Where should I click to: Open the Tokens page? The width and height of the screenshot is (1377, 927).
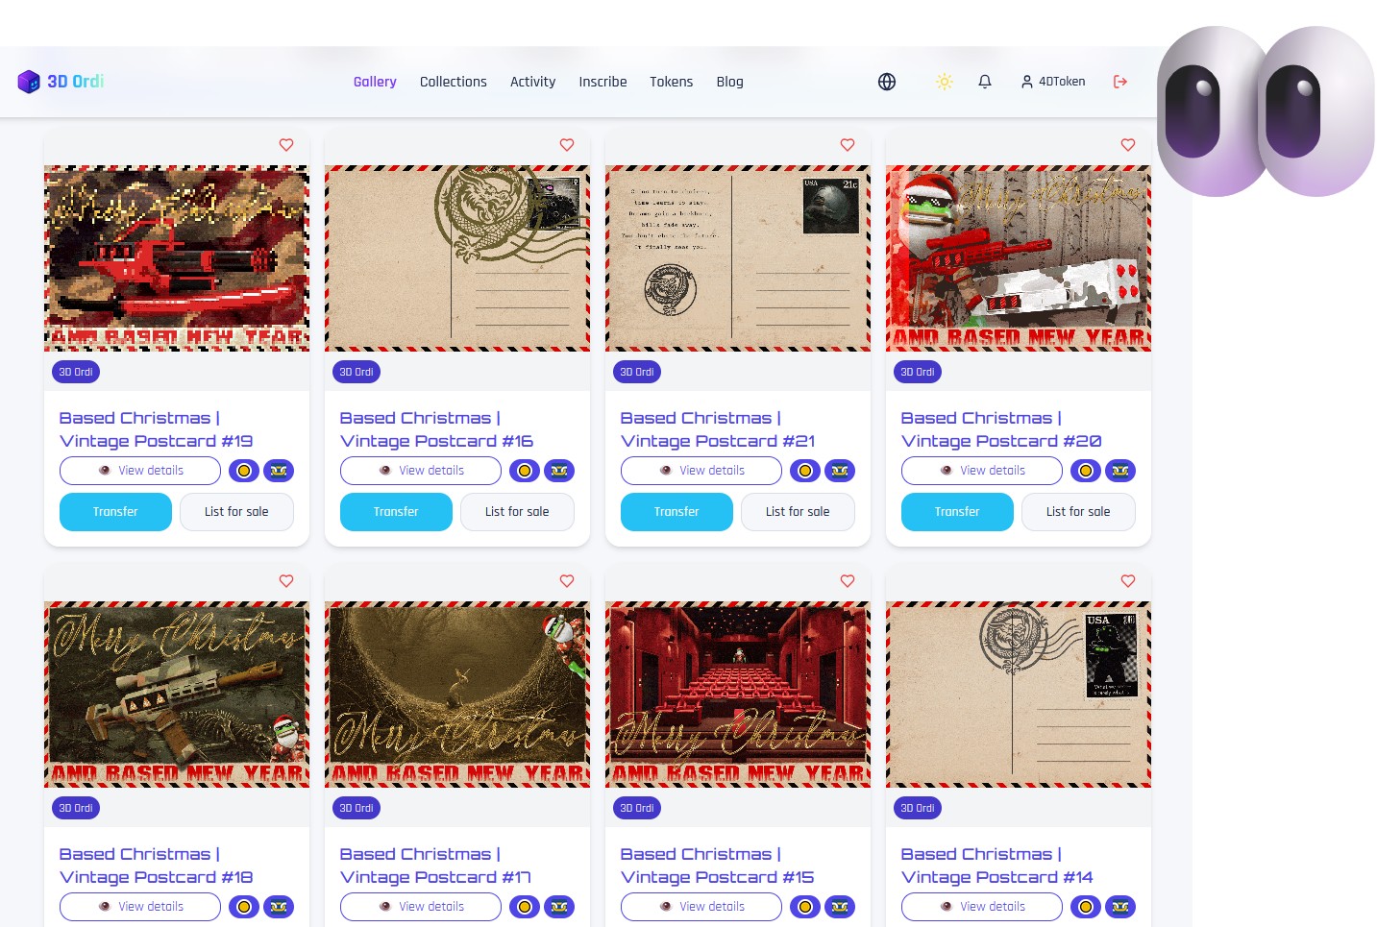coord(671,82)
